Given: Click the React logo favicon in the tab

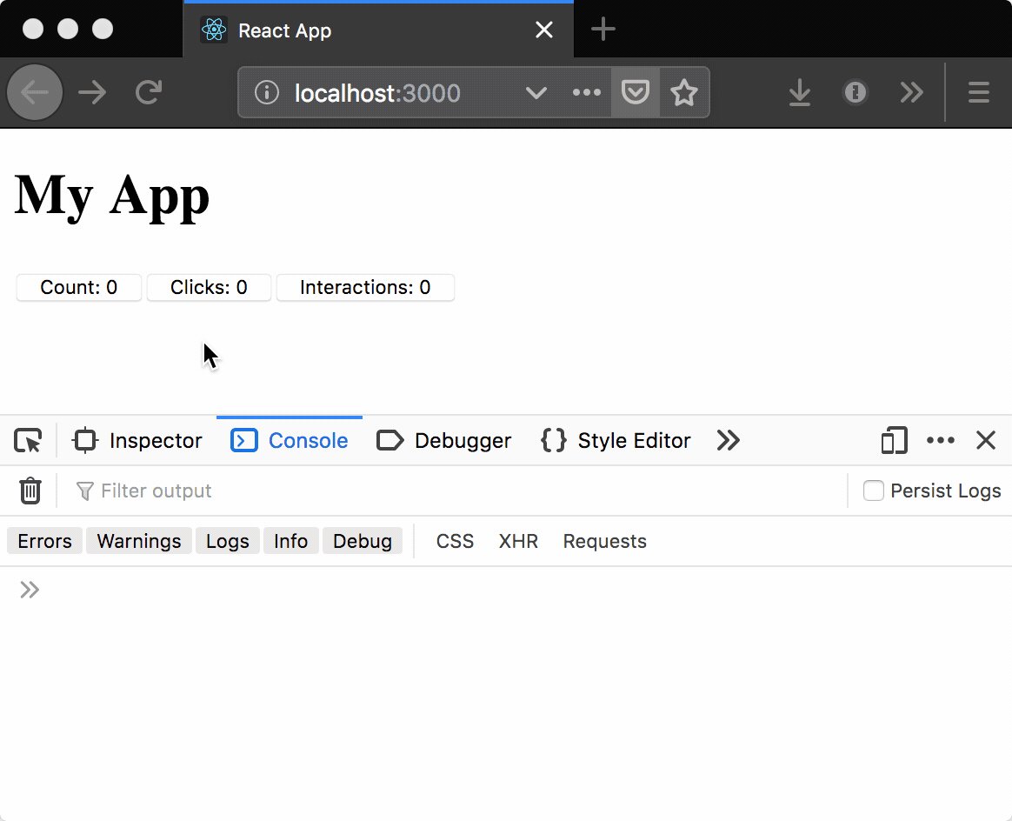Looking at the screenshot, I should (x=214, y=30).
